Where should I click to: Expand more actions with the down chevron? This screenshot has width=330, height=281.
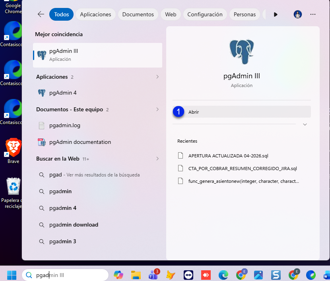305,124
